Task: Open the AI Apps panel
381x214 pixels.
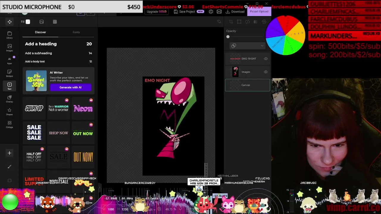Action: click(10, 60)
